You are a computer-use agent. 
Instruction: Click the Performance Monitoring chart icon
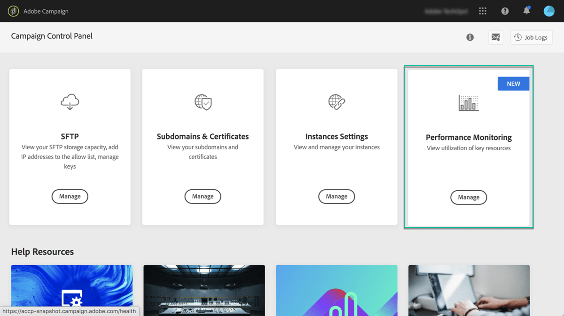point(468,103)
